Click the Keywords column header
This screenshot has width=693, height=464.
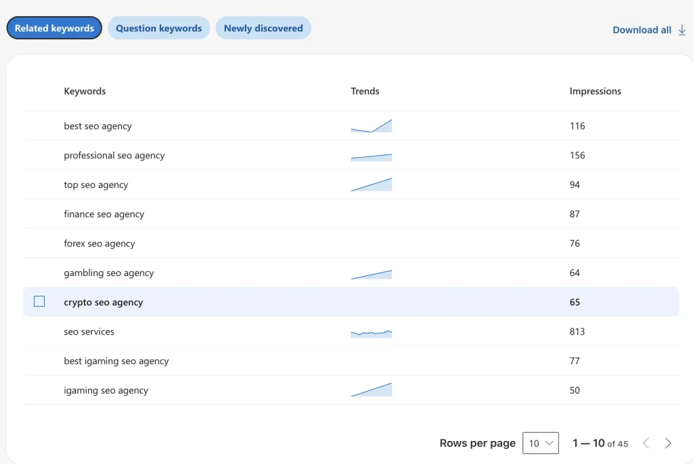pos(85,91)
